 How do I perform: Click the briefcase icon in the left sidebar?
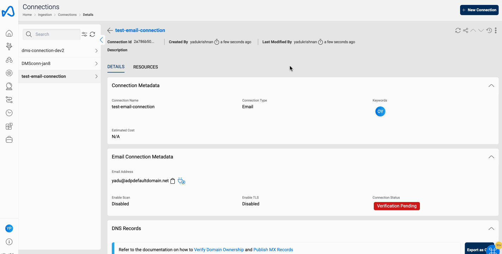point(9,139)
